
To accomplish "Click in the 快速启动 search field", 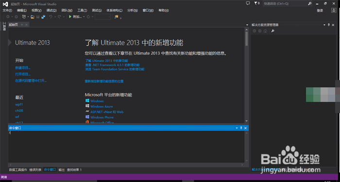I will (288, 3).
